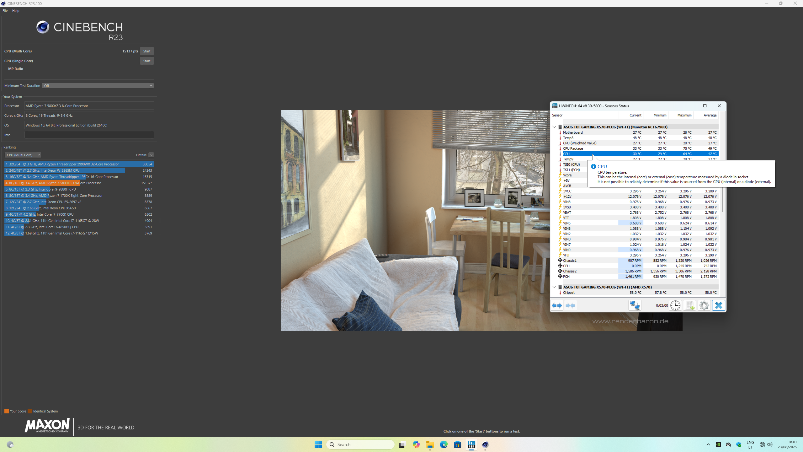Click HWiNFO Maximum column header

(x=681, y=115)
